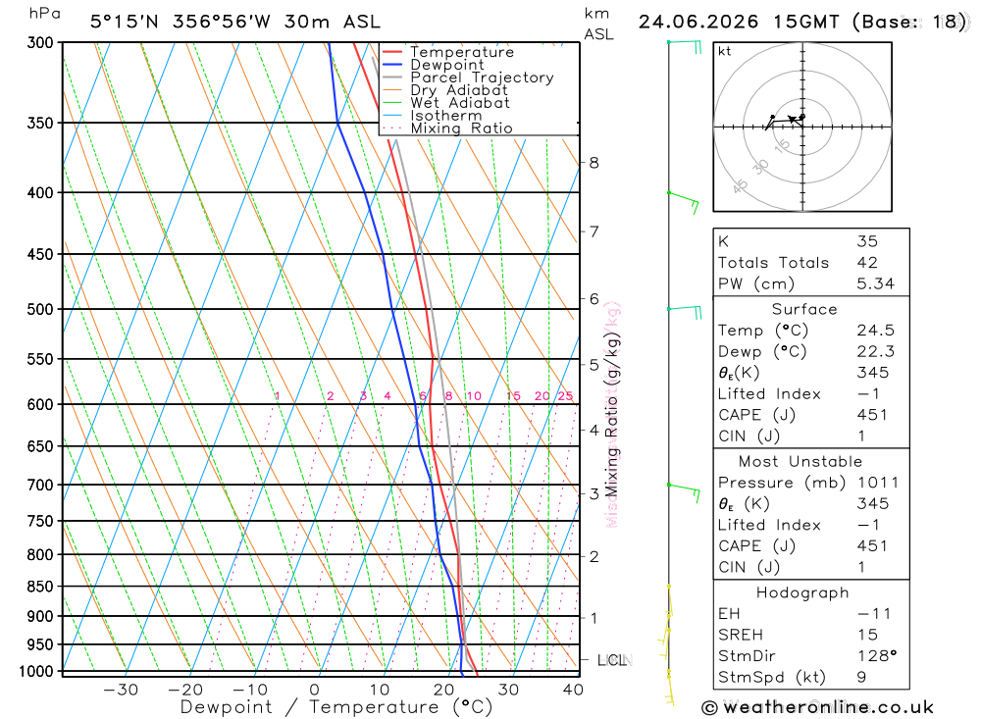Screen dimensions: 981x719
Task: Click the LCL marker label
Action: click(614, 660)
